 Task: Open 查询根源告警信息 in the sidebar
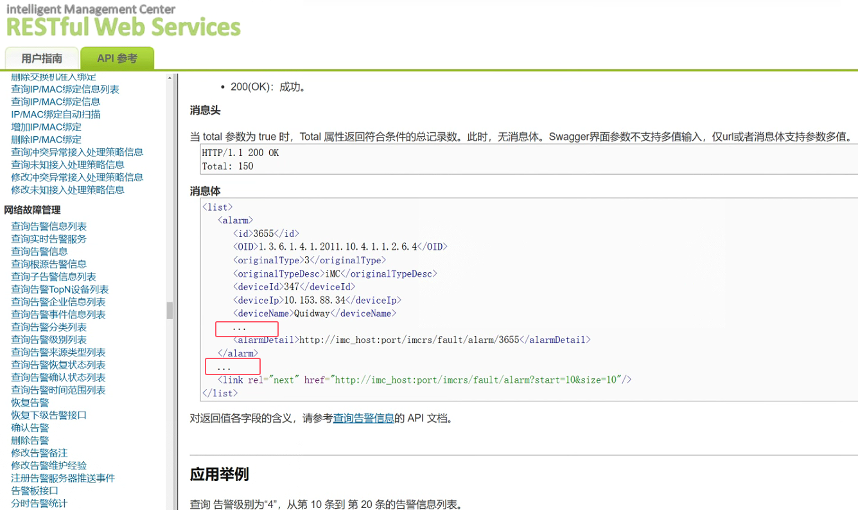(x=49, y=264)
